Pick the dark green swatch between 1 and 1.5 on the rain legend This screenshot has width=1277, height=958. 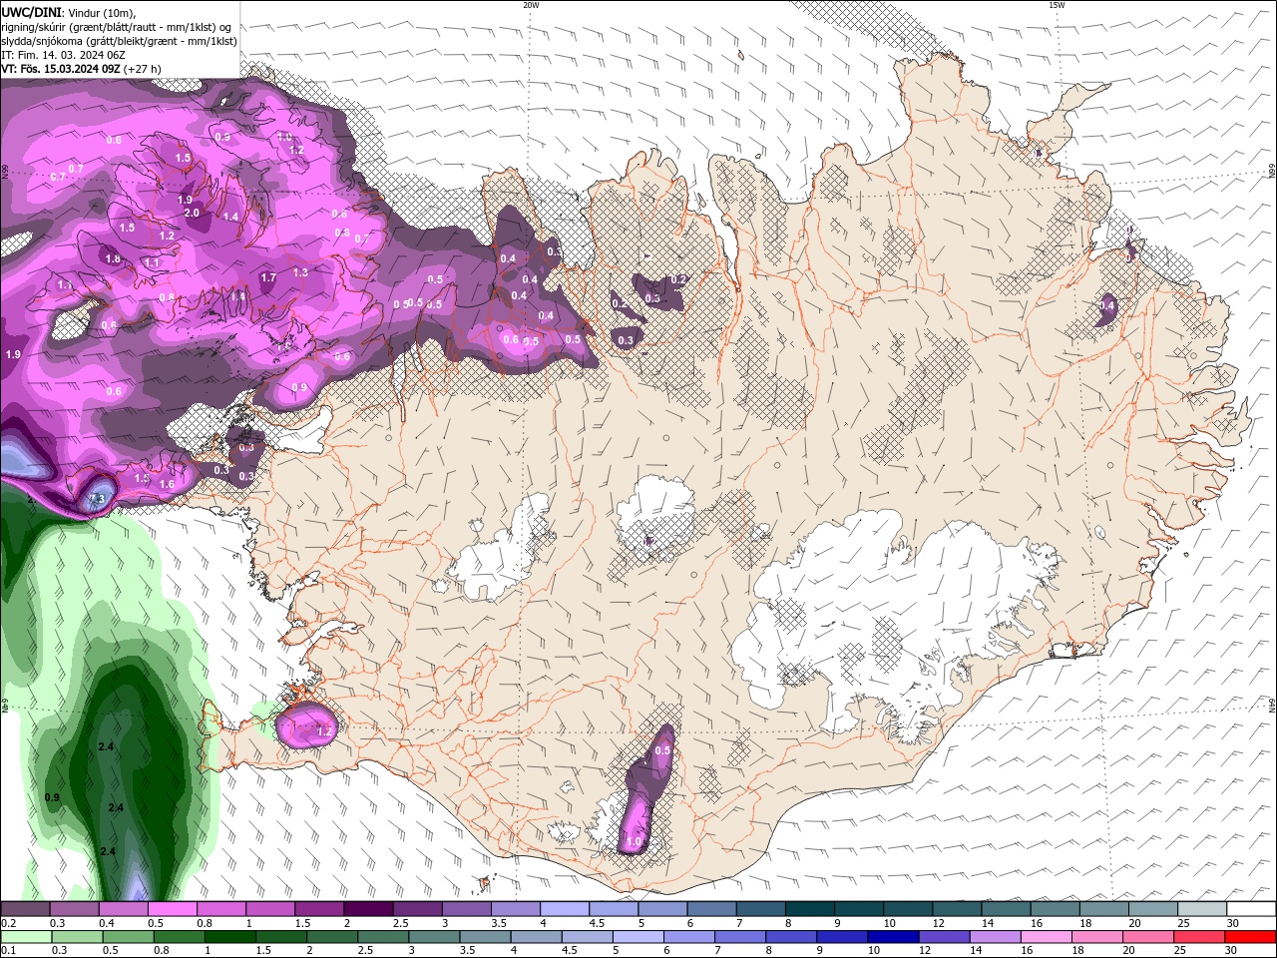pos(229,937)
